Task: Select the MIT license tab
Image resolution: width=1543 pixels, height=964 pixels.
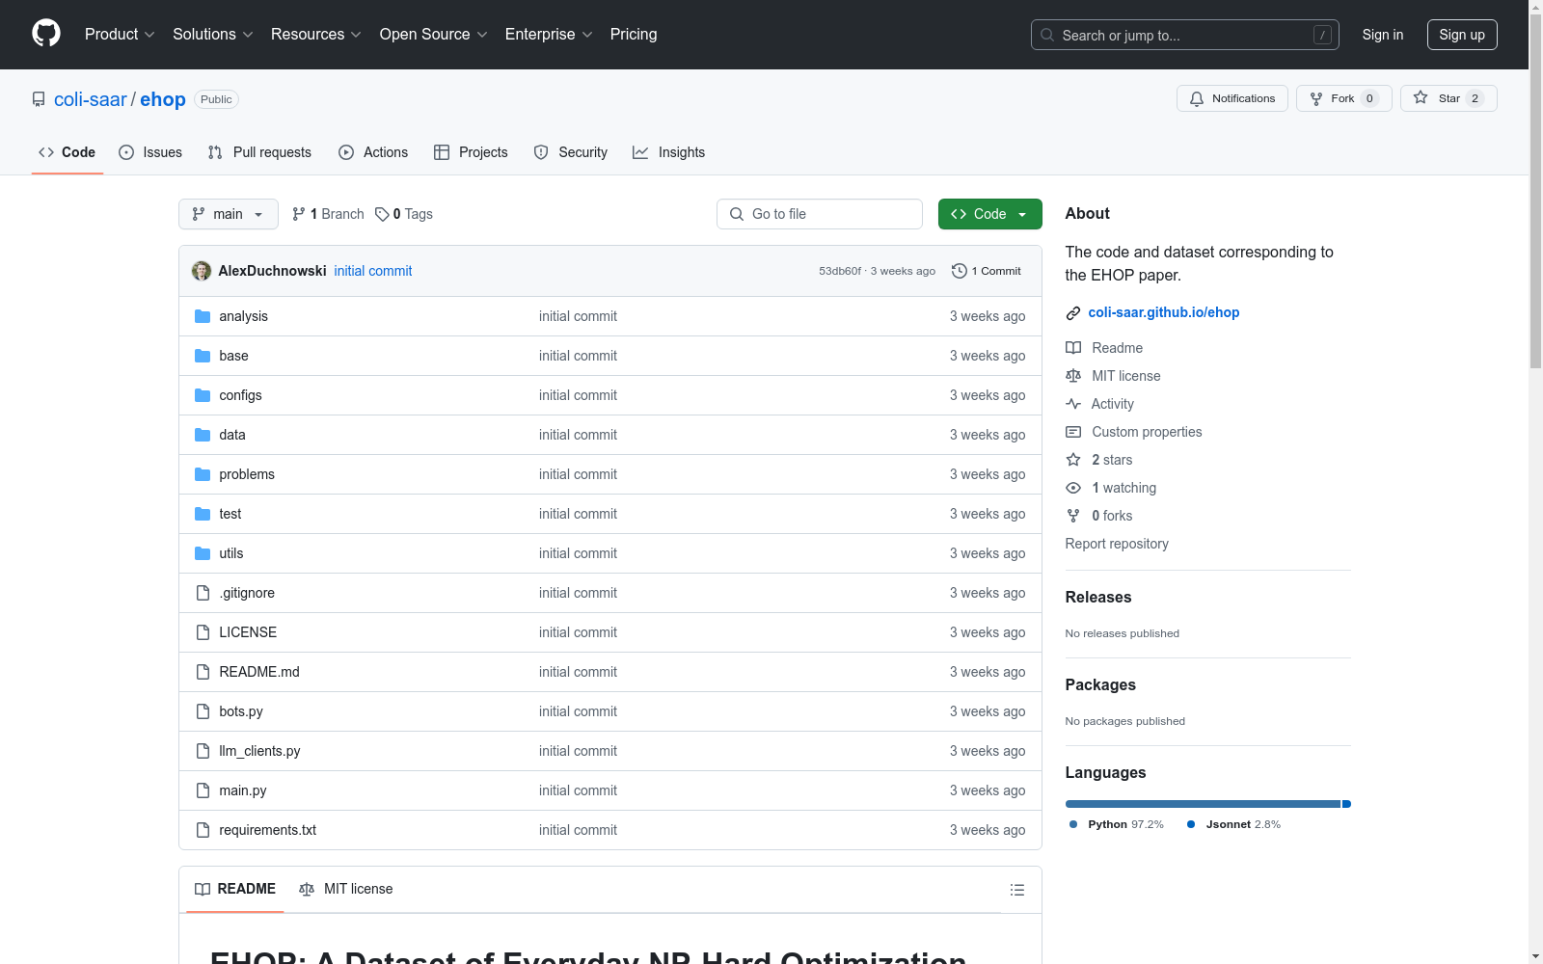Action: (346, 889)
